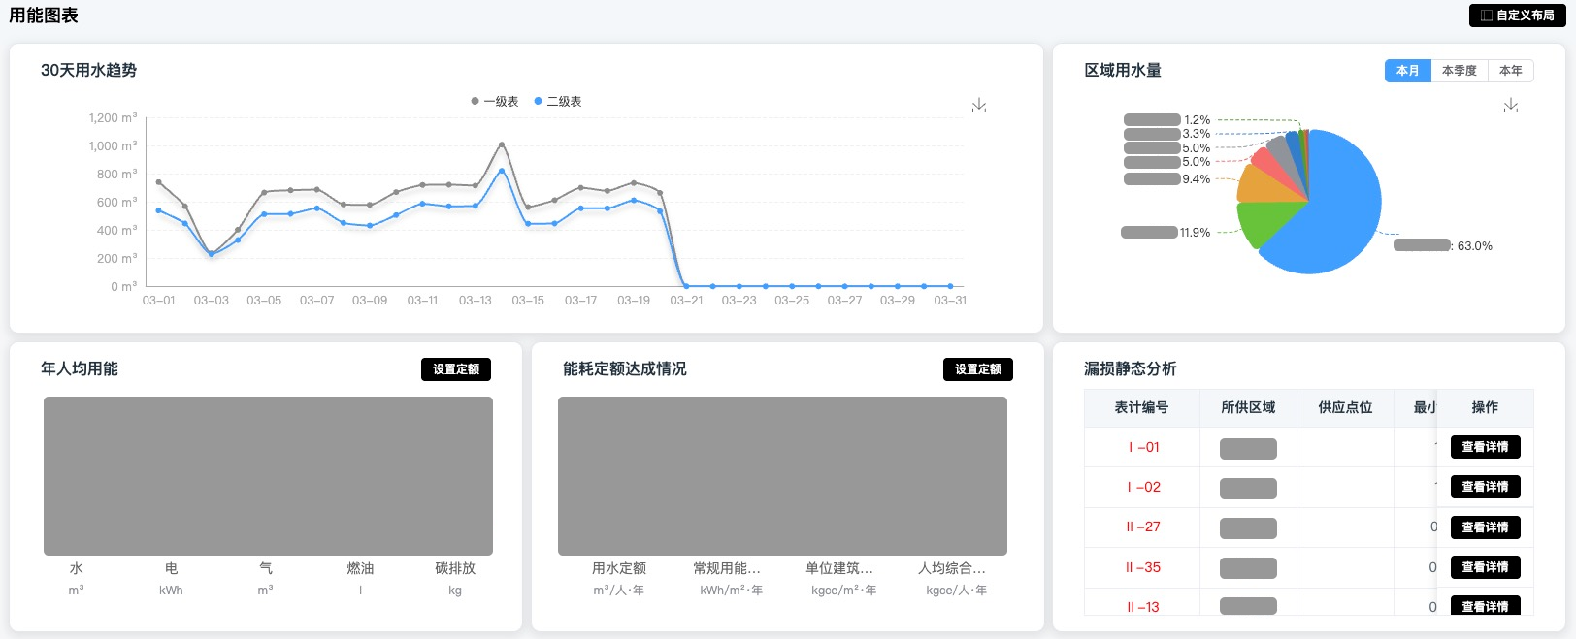Click the peak point of 一级表 line
The height and width of the screenshot is (639, 1576).
click(x=502, y=144)
